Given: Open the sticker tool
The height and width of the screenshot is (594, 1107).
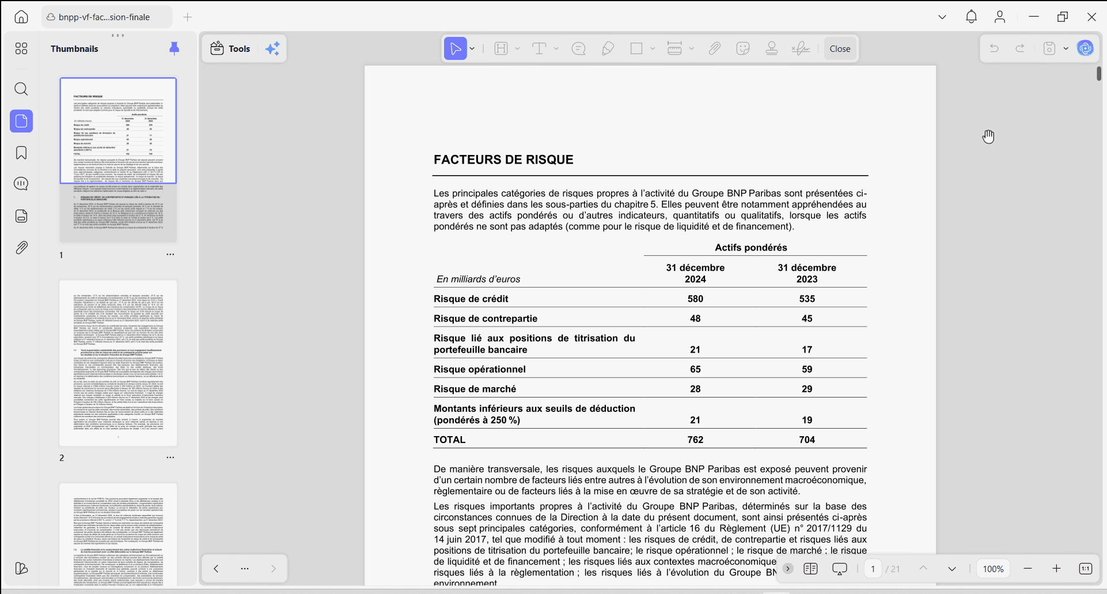Looking at the screenshot, I should 743,49.
